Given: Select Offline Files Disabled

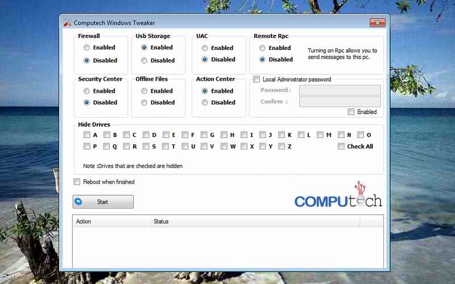Looking at the screenshot, I should coord(144,103).
